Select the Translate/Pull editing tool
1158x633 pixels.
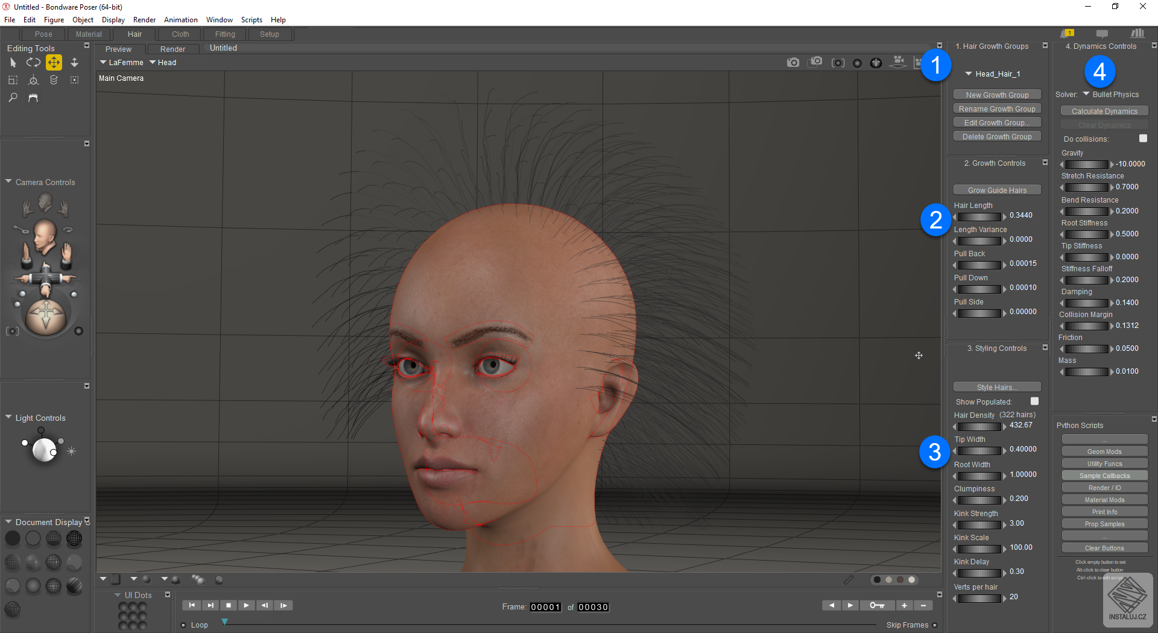coord(54,63)
